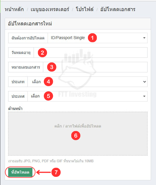Click the red number 4 marker

pos(48,82)
